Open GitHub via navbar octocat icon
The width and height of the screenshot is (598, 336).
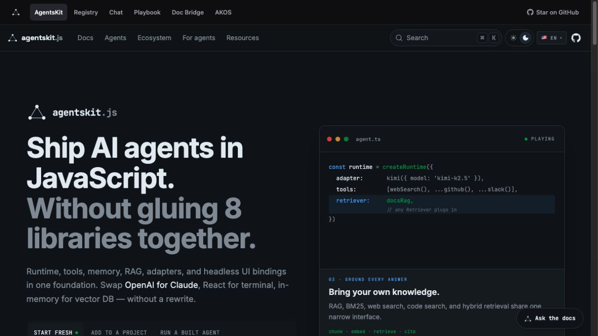click(x=576, y=38)
